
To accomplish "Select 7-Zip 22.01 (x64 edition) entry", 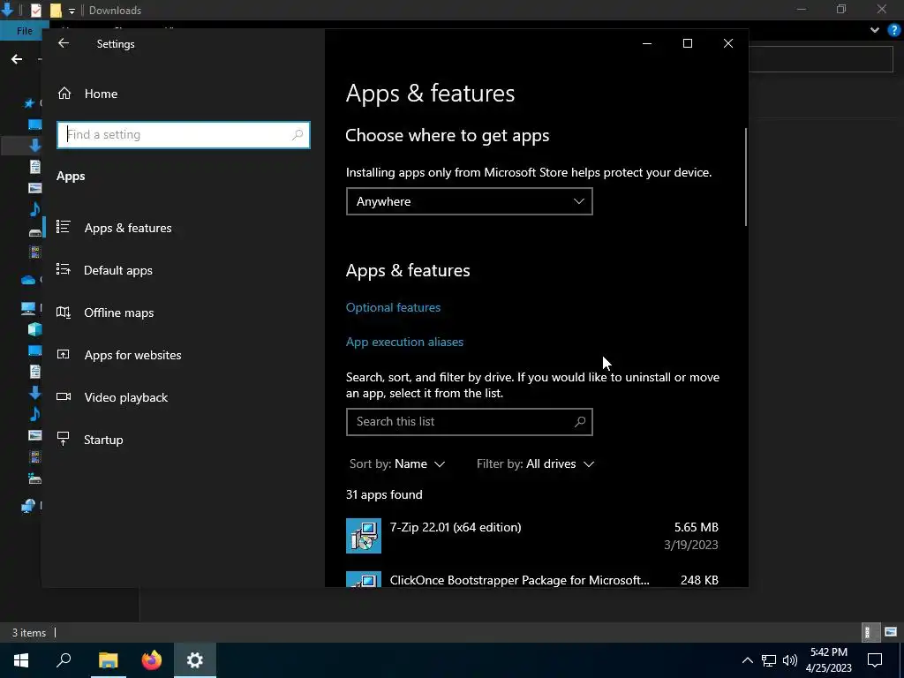I will (532, 536).
